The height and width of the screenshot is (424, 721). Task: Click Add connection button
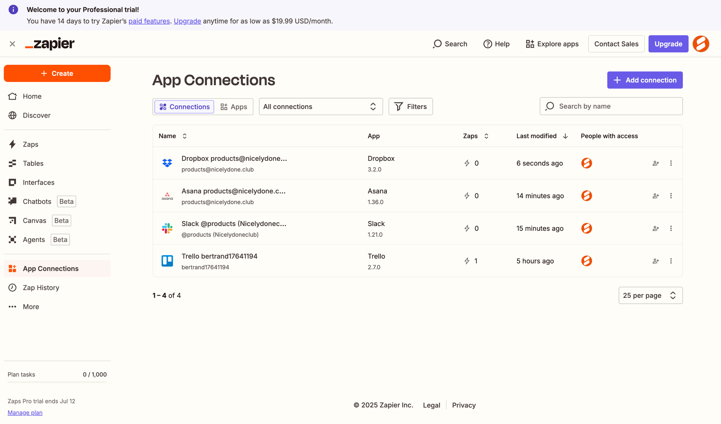click(645, 80)
